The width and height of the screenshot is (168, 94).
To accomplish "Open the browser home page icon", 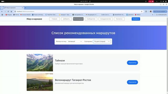I will [x=11, y=11].
